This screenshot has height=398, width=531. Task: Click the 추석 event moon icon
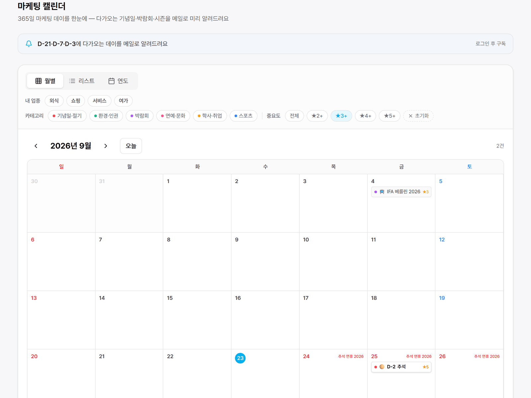tap(382, 367)
